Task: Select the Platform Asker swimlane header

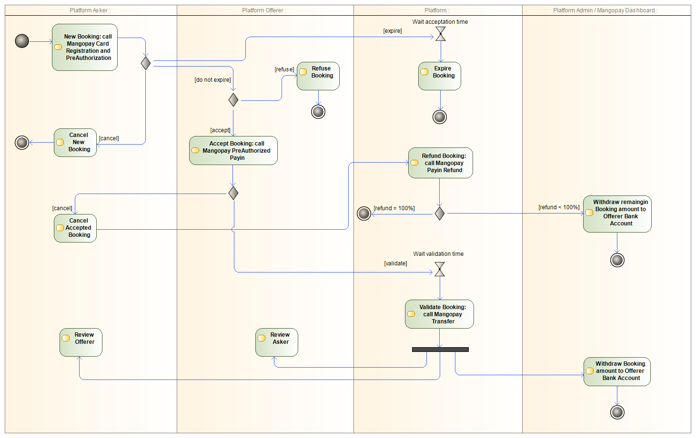Action: 91,10
